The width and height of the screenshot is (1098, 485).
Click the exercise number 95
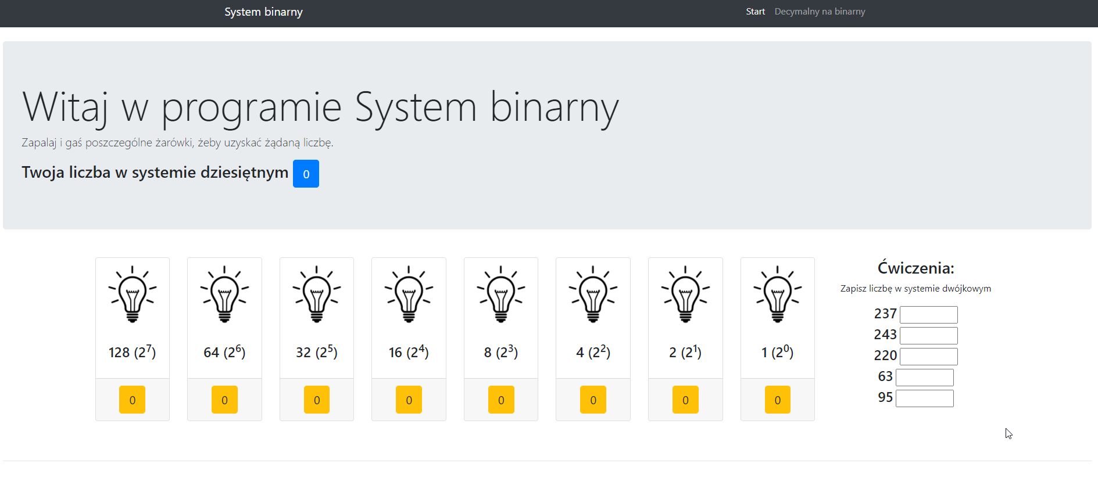point(885,397)
